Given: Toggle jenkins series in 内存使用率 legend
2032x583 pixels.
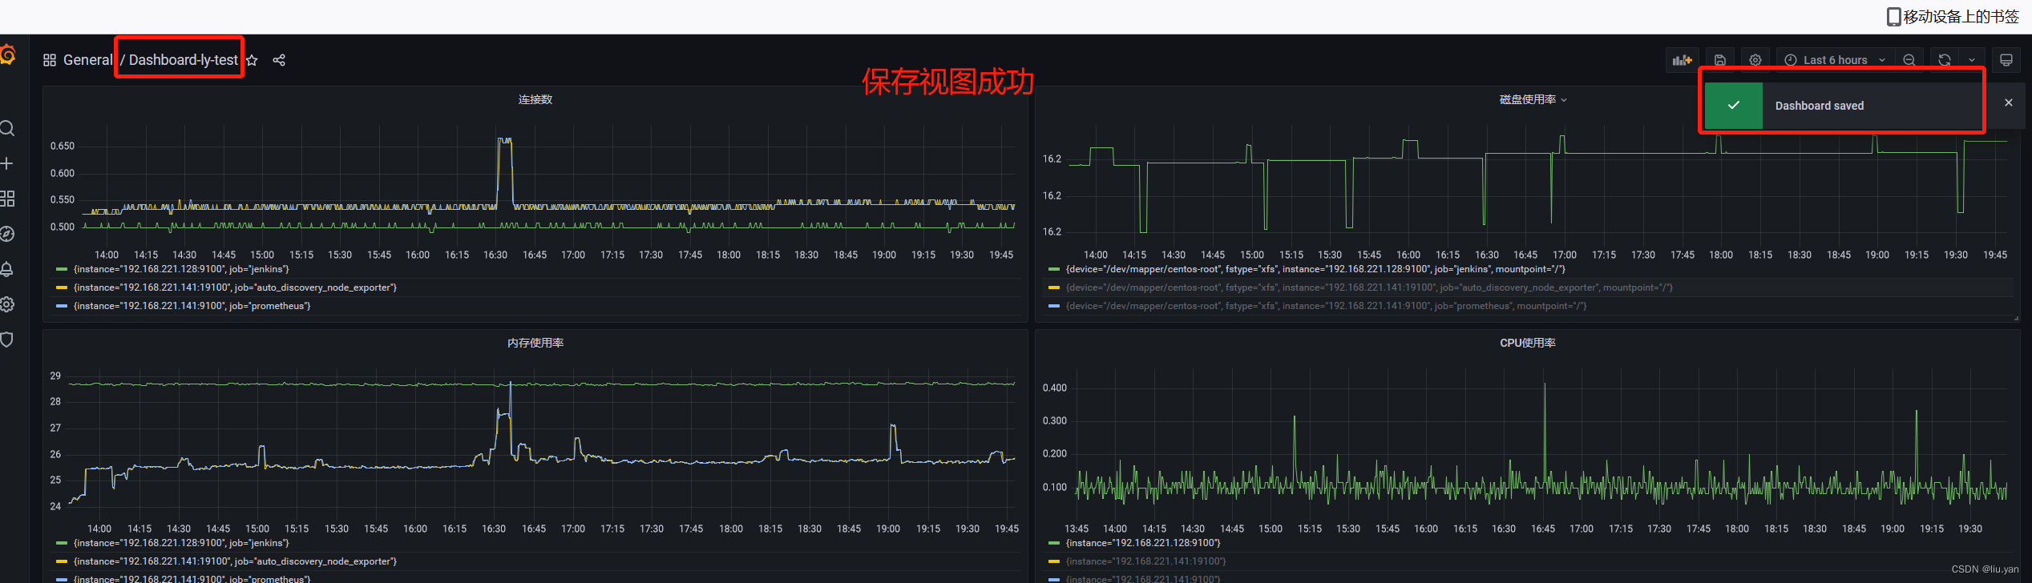Looking at the screenshot, I should tap(181, 543).
